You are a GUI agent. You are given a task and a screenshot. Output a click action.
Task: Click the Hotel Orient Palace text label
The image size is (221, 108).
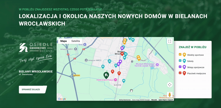coord(105,80)
